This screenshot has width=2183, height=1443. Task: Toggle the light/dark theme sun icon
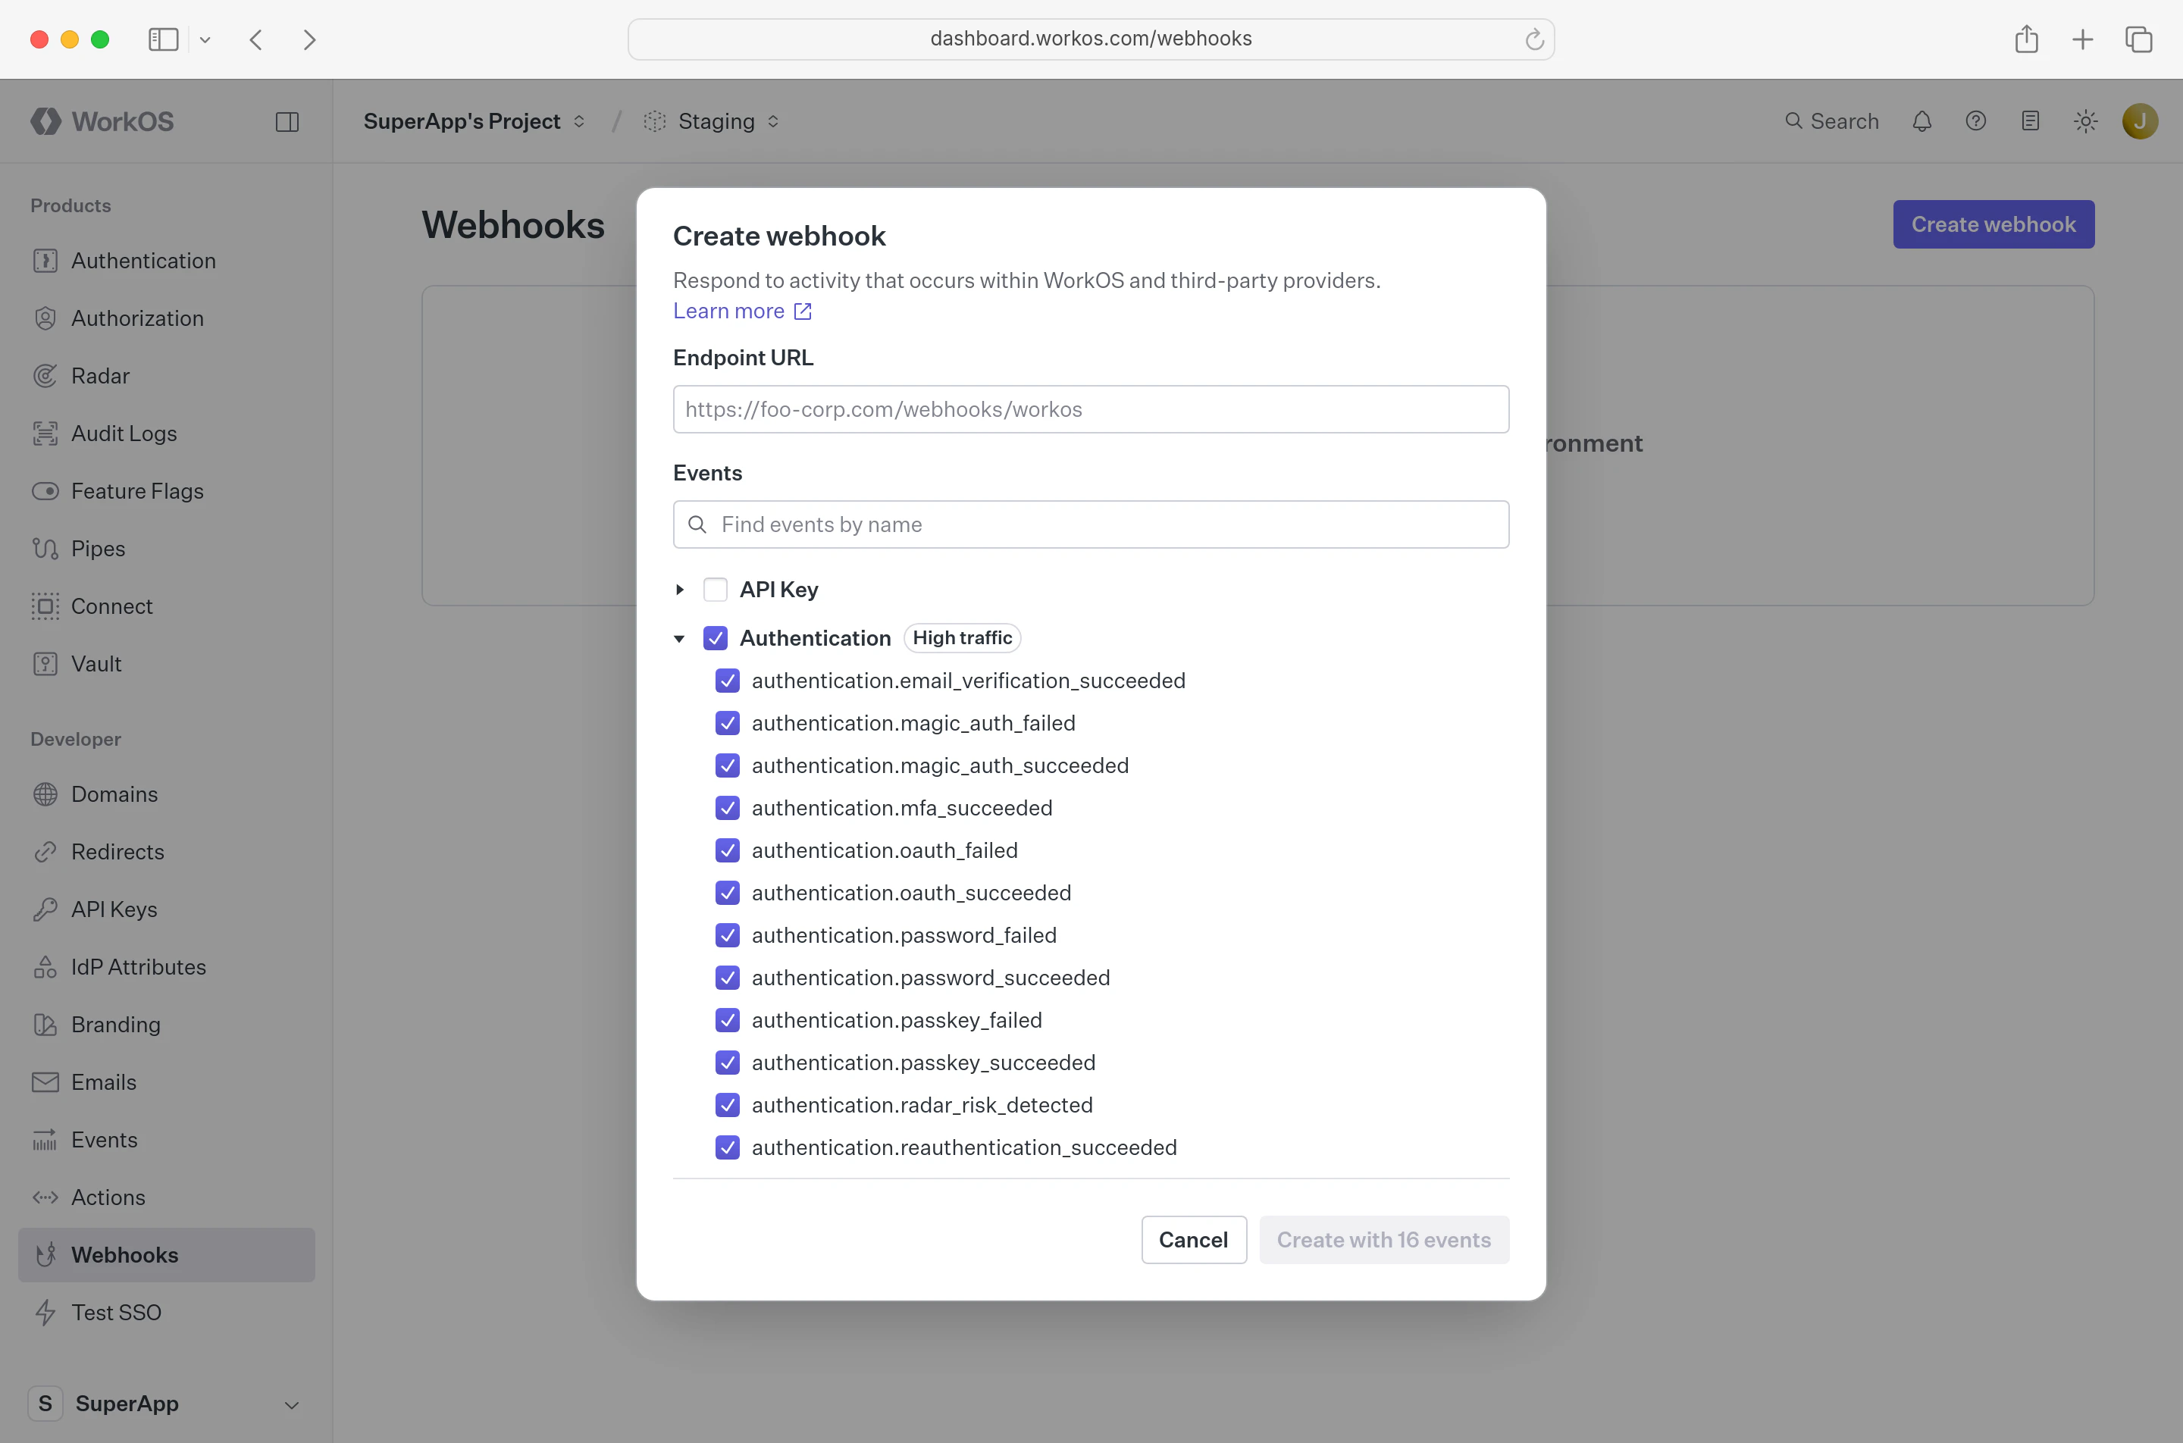(x=2085, y=121)
